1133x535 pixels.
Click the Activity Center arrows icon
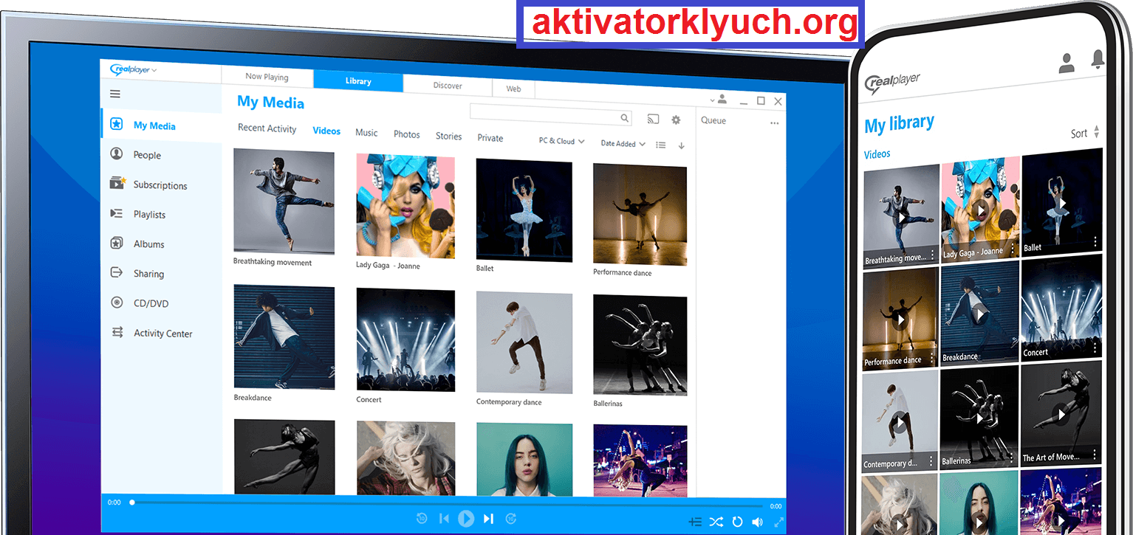coord(117,332)
